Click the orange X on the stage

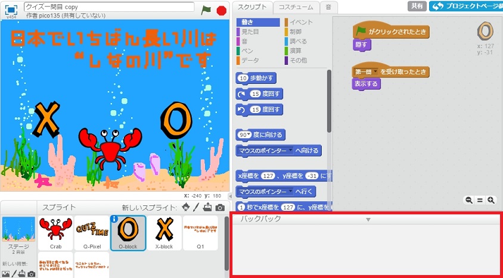point(46,118)
